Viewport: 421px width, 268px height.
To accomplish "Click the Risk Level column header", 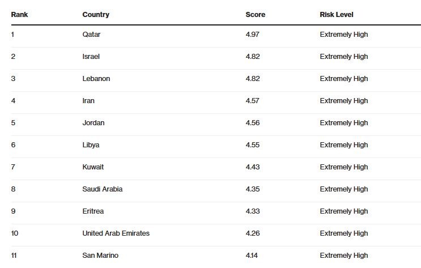I will click(337, 14).
